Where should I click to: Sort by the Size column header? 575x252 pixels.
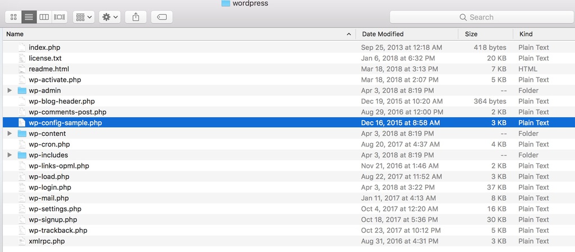point(486,34)
